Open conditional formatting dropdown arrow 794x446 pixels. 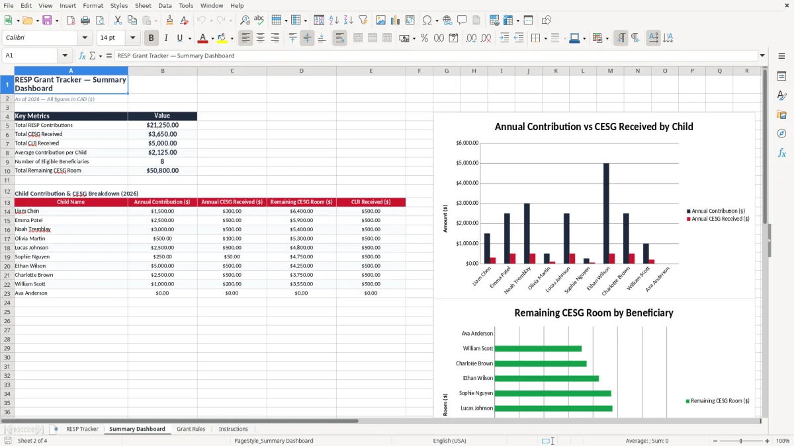click(607, 38)
